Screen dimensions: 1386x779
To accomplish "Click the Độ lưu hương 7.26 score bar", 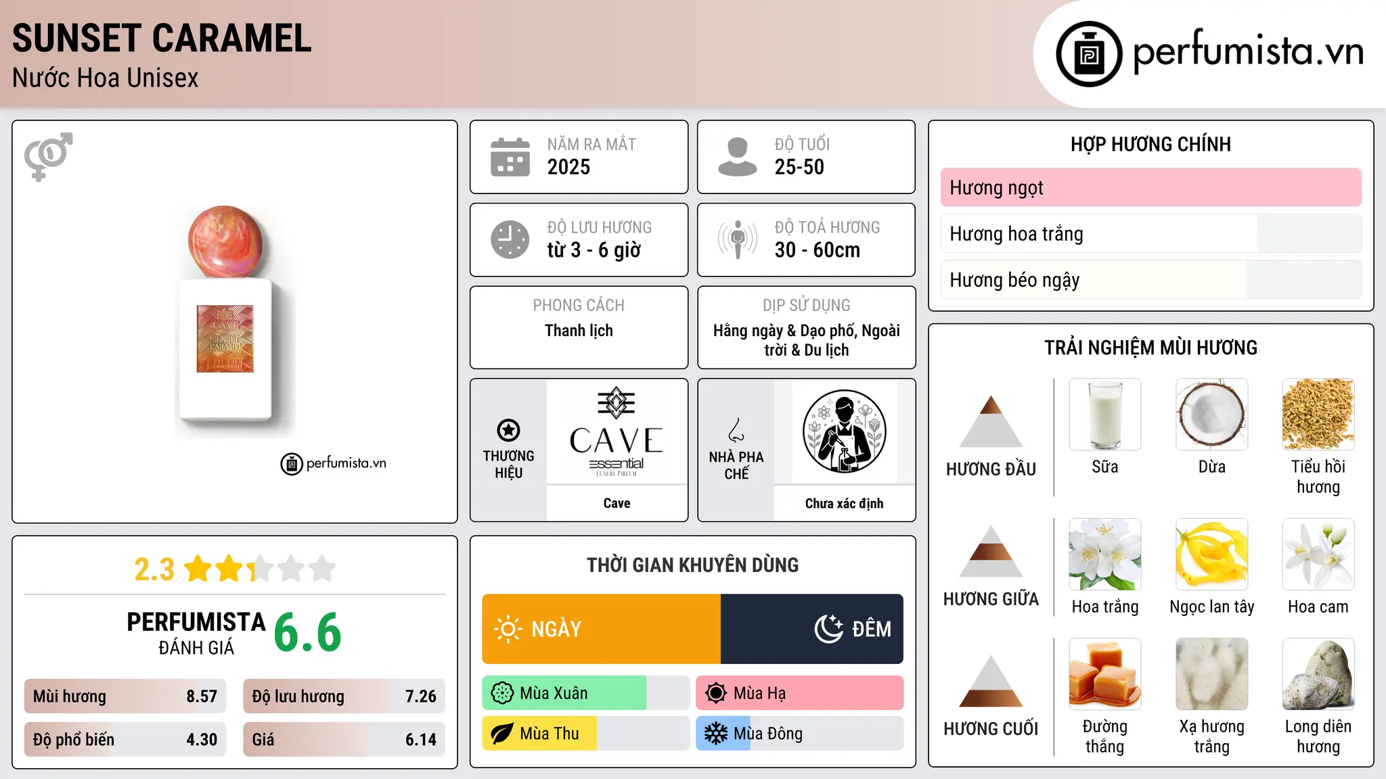I will pyautogui.click(x=344, y=696).
